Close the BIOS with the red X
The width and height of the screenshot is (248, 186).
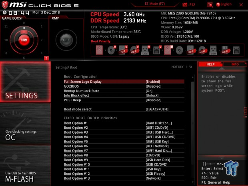click(241, 5)
